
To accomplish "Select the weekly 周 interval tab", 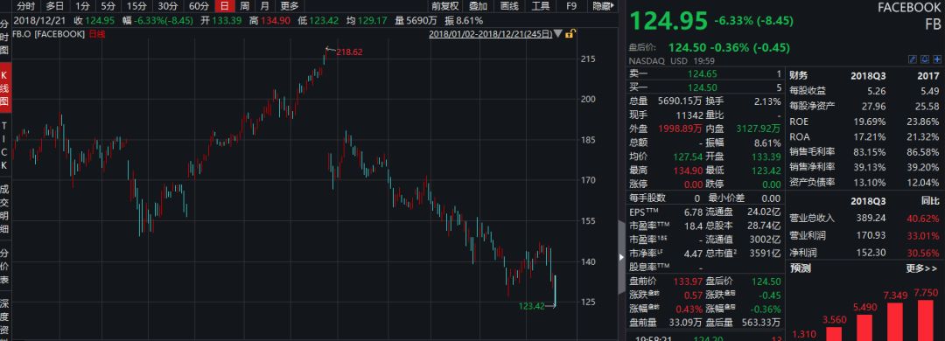I will coord(244,6).
